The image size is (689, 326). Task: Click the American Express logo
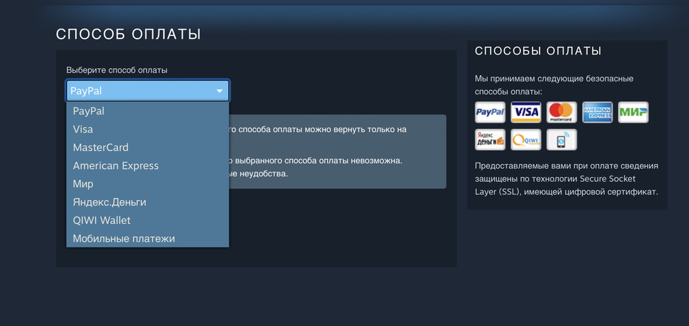click(x=597, y=112)
